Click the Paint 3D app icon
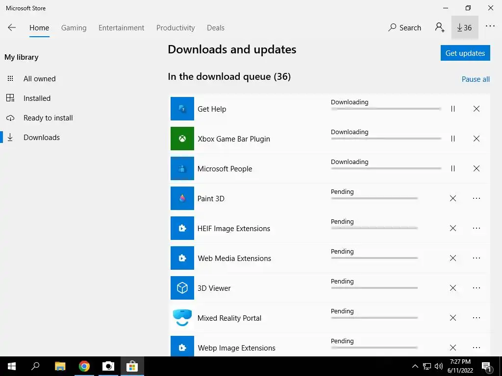This screenshot has height=376, width=502. pyautogui.click(x=182, y=198)
